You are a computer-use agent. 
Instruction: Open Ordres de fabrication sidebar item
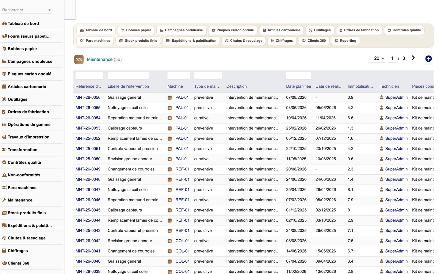tap(25, 112)
